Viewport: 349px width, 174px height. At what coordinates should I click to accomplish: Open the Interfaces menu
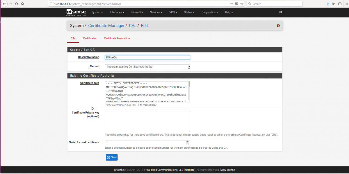pos(117,12)
